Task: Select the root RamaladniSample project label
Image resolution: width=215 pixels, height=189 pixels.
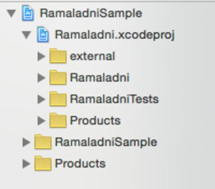Action: pos(91,13)
